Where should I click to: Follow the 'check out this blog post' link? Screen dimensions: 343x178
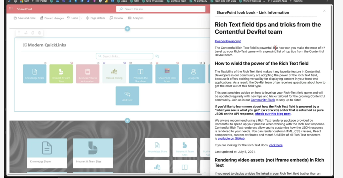pos(273,114)
